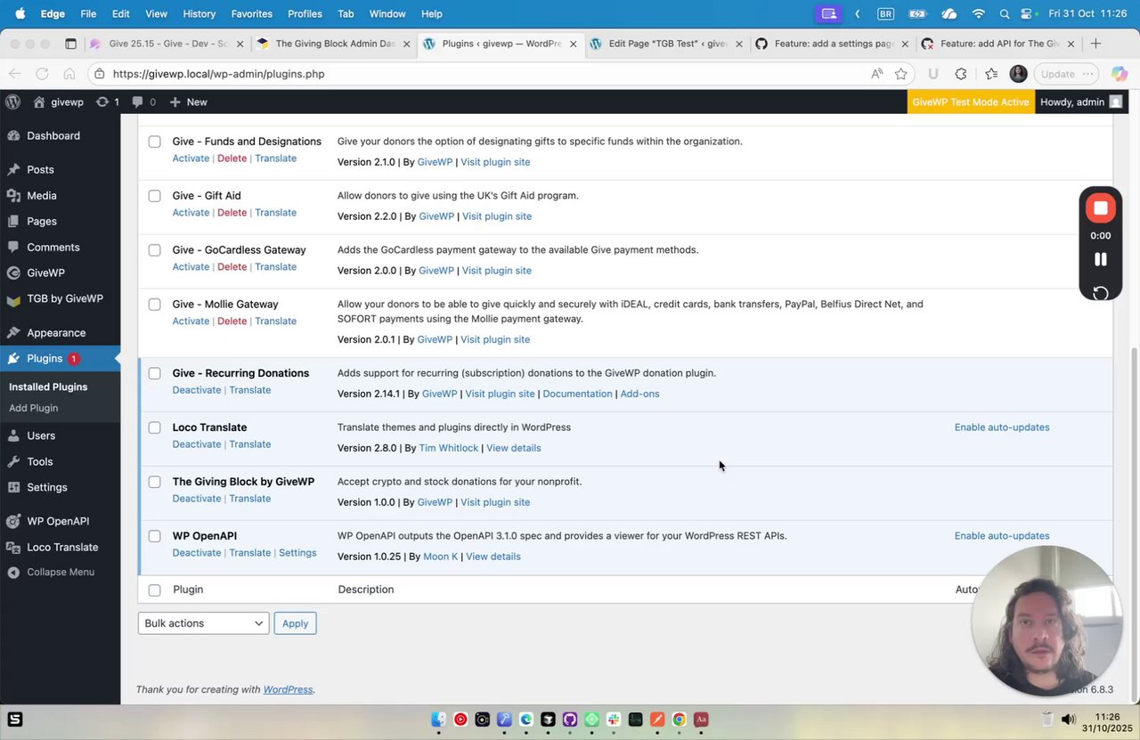Open Slack from the Dock
Image resolution: width=1140 pixels, height=740 pixels.
614,720
